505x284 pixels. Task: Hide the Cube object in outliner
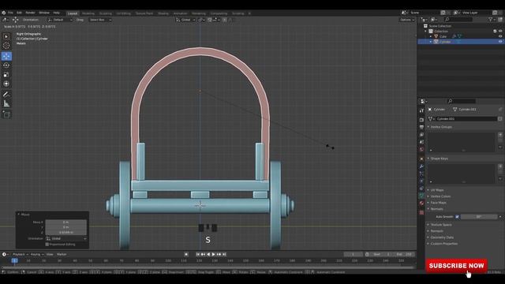click(x=500, y=36)
